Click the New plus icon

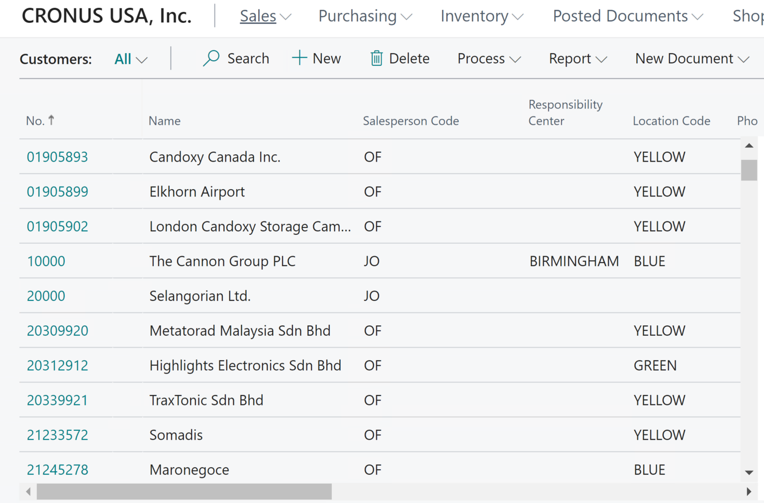(299, 58)
